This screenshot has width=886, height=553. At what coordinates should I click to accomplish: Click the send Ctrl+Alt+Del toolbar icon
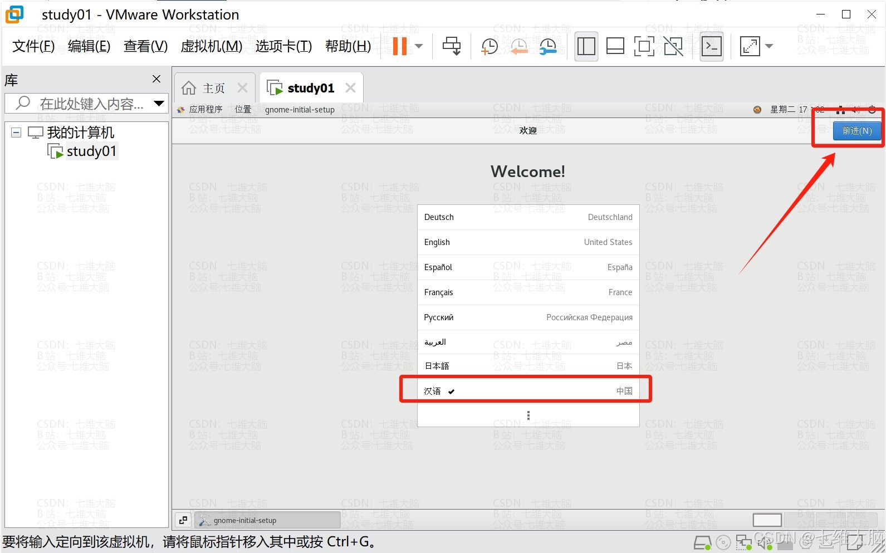coord(452,46)
